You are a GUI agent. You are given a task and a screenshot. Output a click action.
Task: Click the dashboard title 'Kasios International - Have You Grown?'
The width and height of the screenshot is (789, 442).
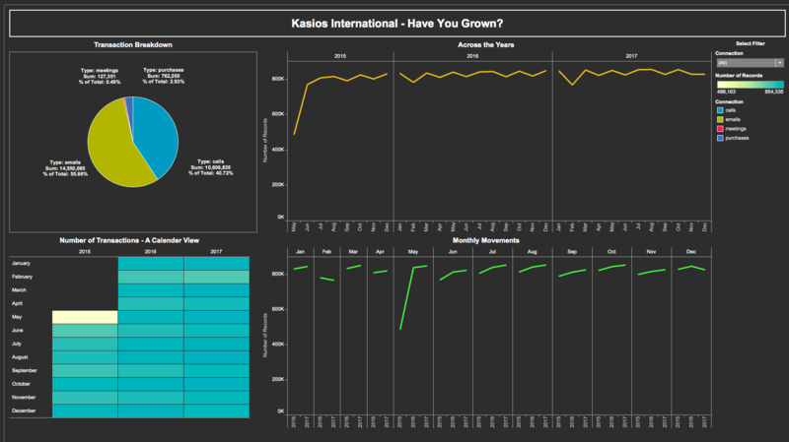point(397,24)
